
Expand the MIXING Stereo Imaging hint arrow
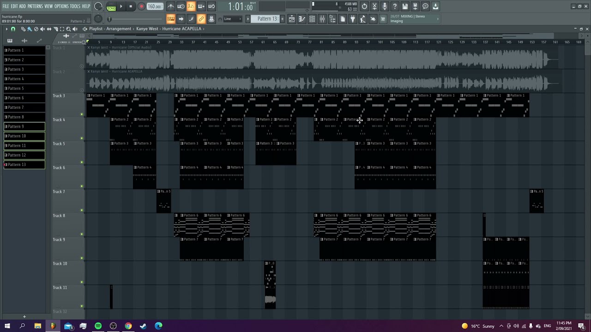(x=438, y=19)
